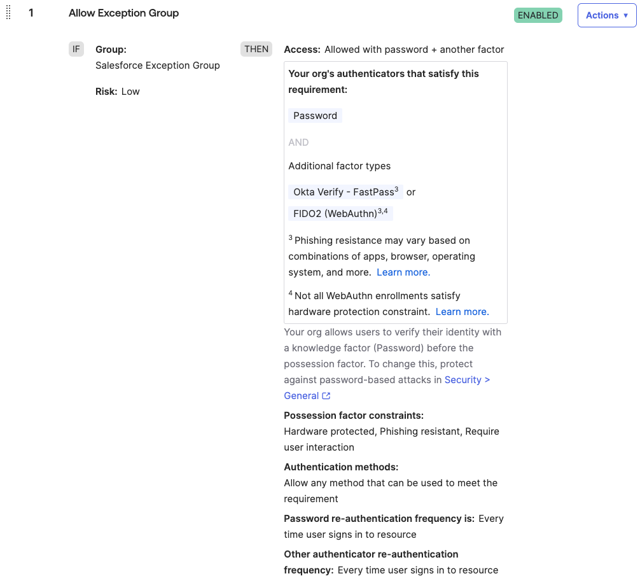This screenshot has width=640, height=583.
Task: Click the THEN condition label
Action: point(256,49)
